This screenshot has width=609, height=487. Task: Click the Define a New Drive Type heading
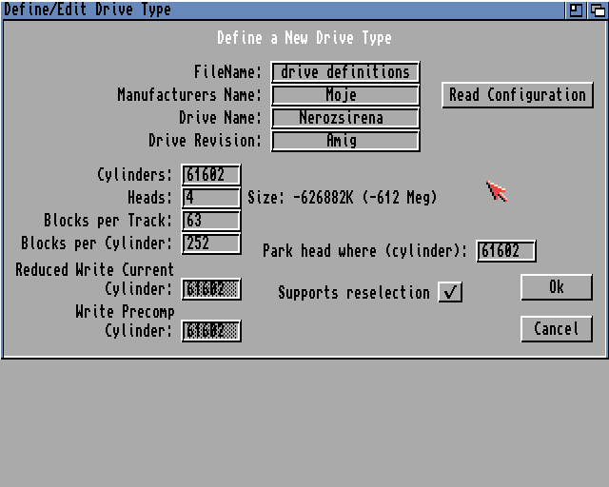tap(304, 38)
